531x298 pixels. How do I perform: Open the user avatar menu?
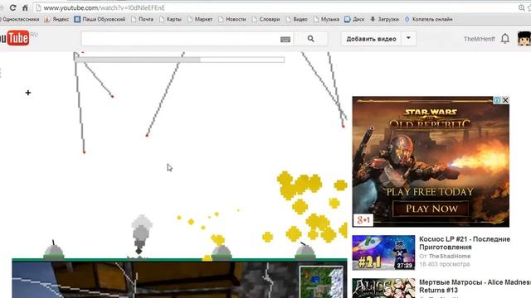point(524,39)
